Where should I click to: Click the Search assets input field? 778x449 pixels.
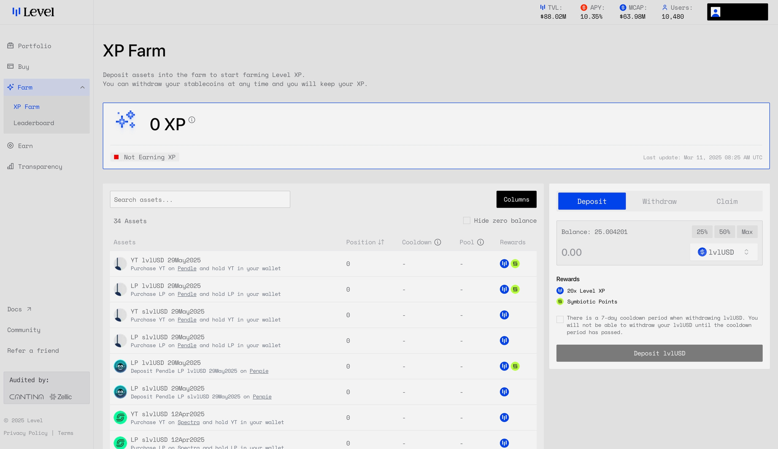coord(200,200)
